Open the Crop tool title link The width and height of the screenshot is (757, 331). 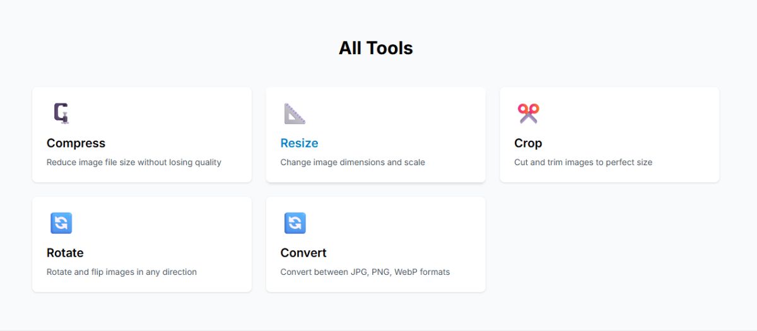pyautogui.click(x=528, y=143)
